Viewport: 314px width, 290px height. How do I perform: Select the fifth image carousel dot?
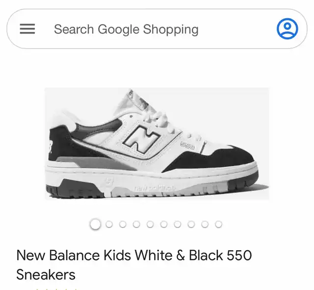click(x=150, y=225)
